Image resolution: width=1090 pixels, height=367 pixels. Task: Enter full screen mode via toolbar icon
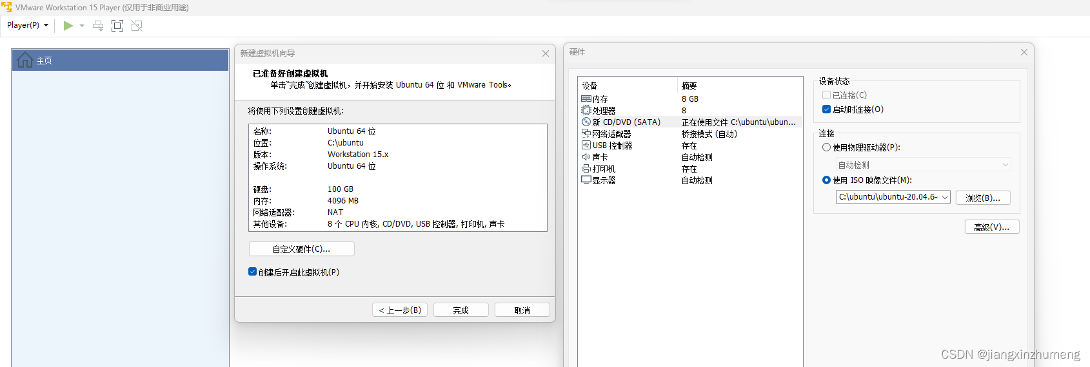[x=117, y=26]
